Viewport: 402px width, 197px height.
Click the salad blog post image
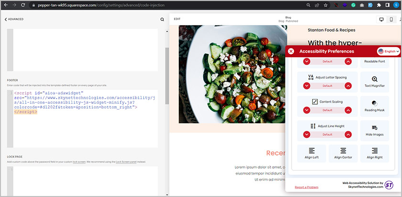point(232,74)
